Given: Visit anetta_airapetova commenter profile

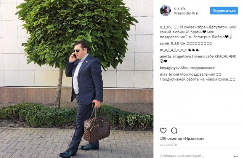Looking at the screenshot, I should point(175,57).
